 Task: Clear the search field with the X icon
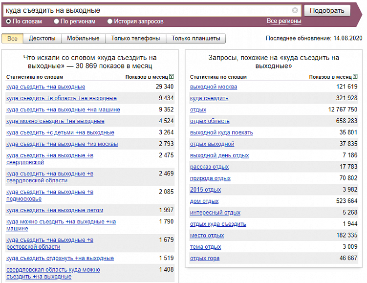point(295,10)
